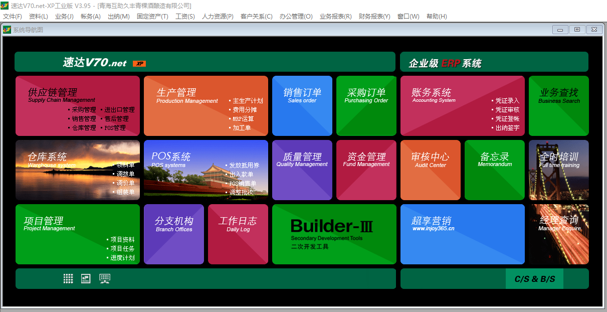
Task: Open the 财务报表(Y) menu
Action: pos(374,17)
